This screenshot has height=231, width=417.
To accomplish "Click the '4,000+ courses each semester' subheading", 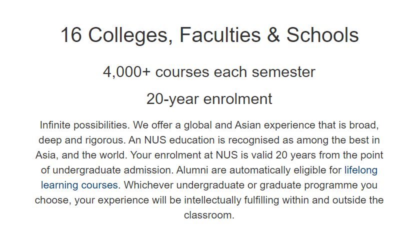I will 209,72.
